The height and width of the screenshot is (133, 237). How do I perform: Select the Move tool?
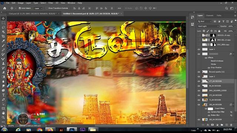click(3, 18)
